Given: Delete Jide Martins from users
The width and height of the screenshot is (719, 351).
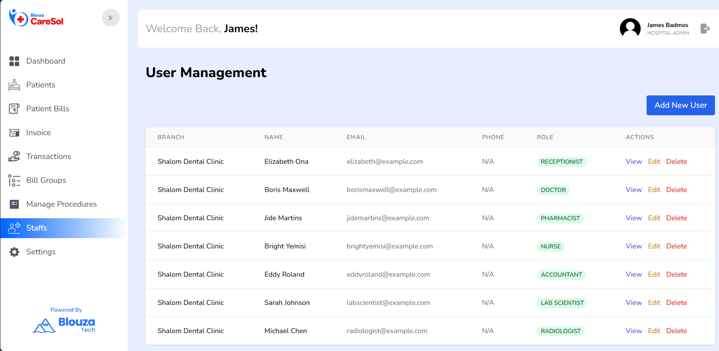Looking at the screenshot, I should click(676, 218).
